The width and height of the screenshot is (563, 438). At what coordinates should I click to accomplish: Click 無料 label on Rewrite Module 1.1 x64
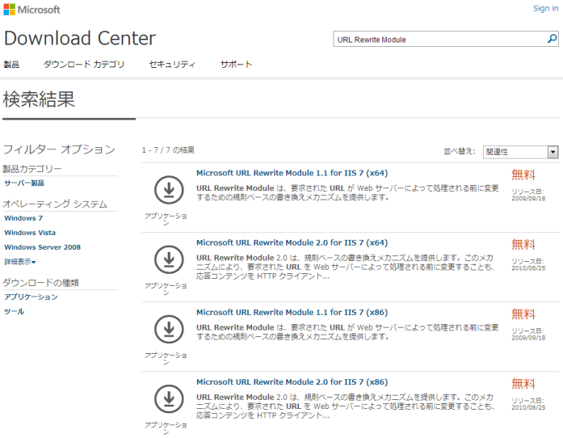(523, 175)
